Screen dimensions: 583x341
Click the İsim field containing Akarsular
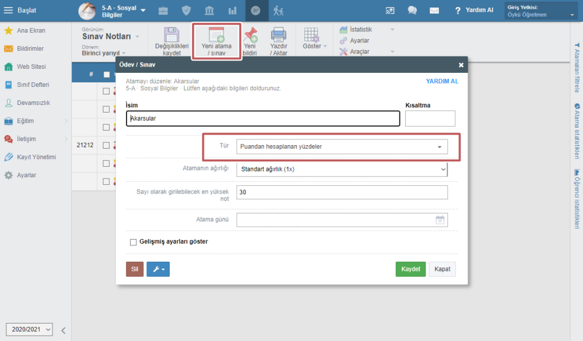coord(263,119)
